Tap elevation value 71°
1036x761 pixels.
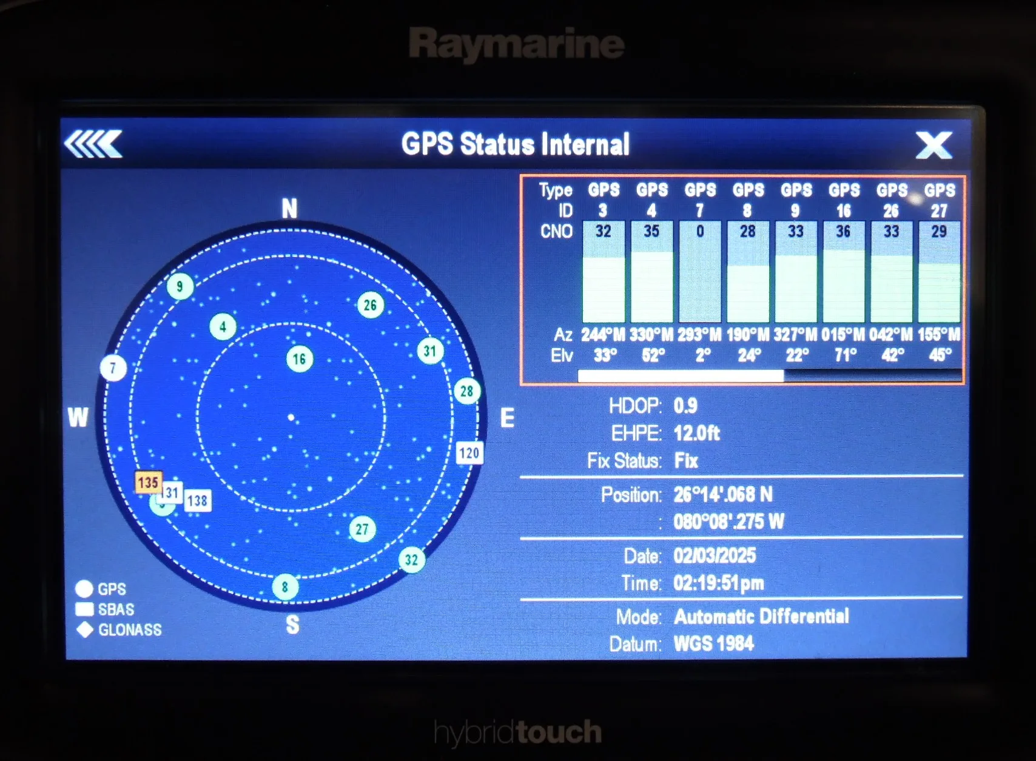point(845,355)
